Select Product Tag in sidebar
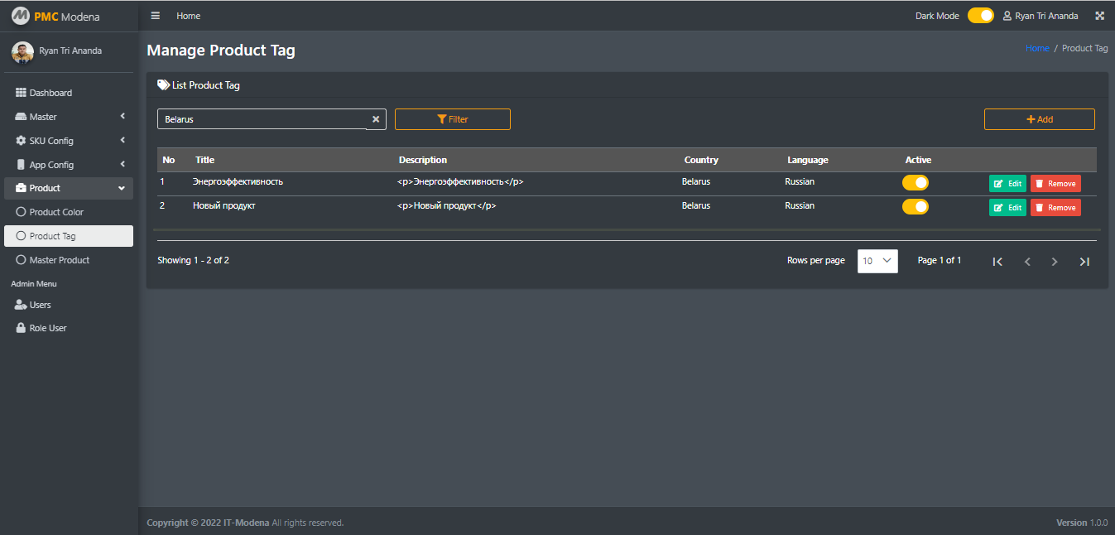This screenshot has height=535, width=1115. [x=69, y=236]
